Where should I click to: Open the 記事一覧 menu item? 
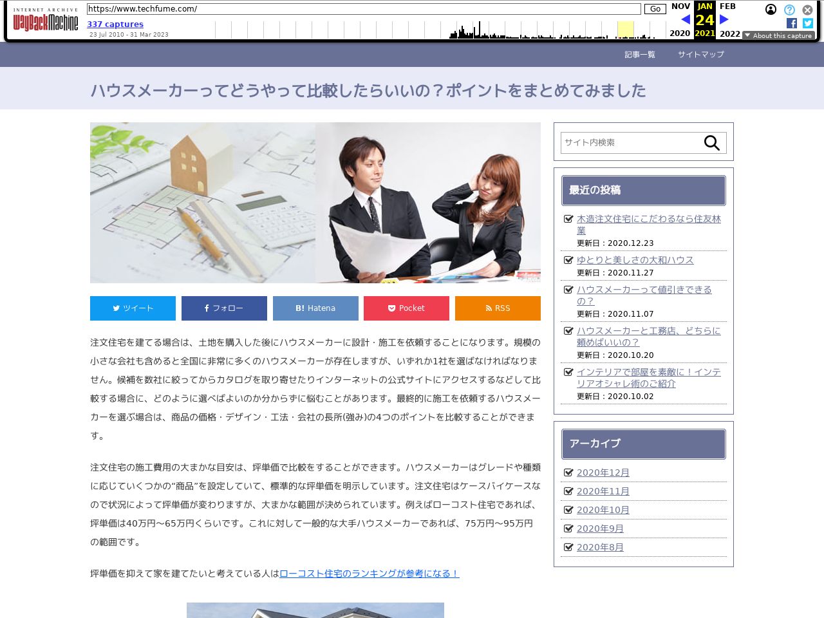pyautogui.click(x=640, y=55)
